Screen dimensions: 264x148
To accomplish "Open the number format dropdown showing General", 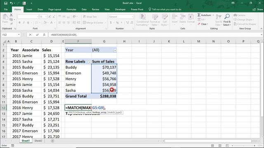I will tap(132, 17).
